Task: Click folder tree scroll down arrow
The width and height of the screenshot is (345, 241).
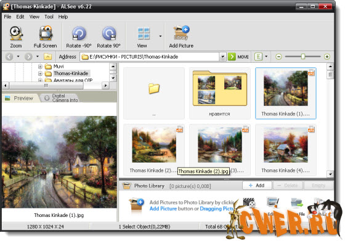Action: click(113, 78)
